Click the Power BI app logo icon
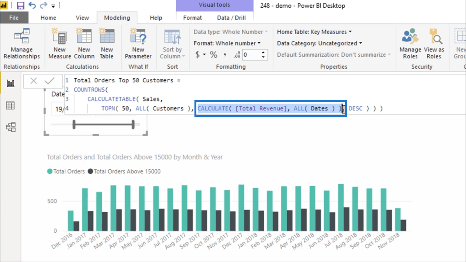This screenshot has width=466, height=262. [4, 6]
